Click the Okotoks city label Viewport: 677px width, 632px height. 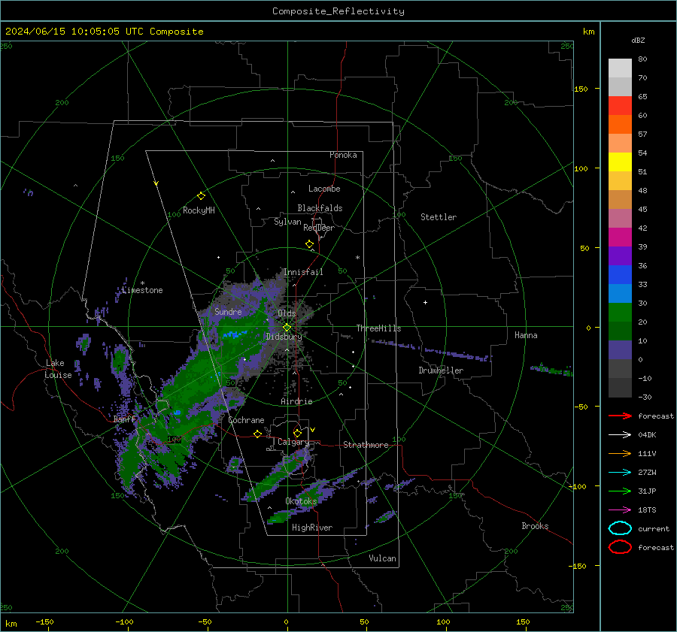tap(301, 501)
